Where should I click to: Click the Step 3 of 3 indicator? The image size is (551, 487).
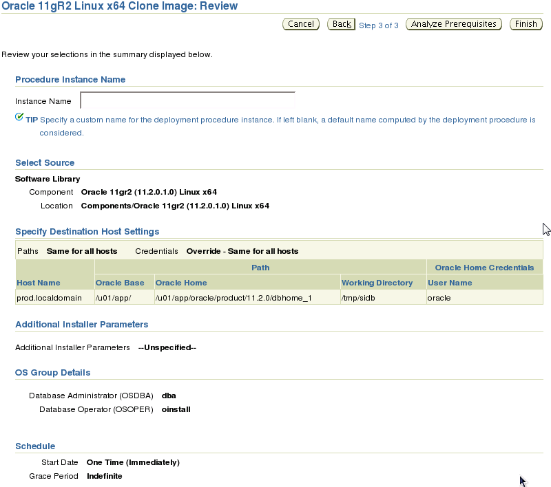[x=378, y=25]
